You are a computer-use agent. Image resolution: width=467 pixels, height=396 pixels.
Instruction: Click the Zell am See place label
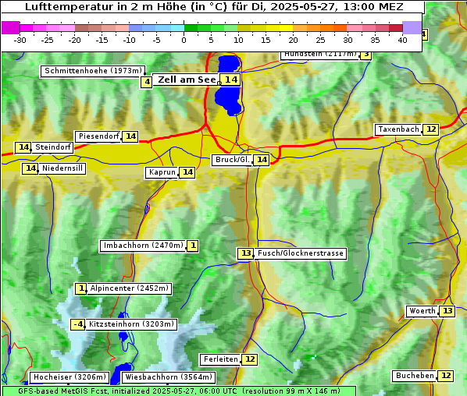tap(186, 80)
